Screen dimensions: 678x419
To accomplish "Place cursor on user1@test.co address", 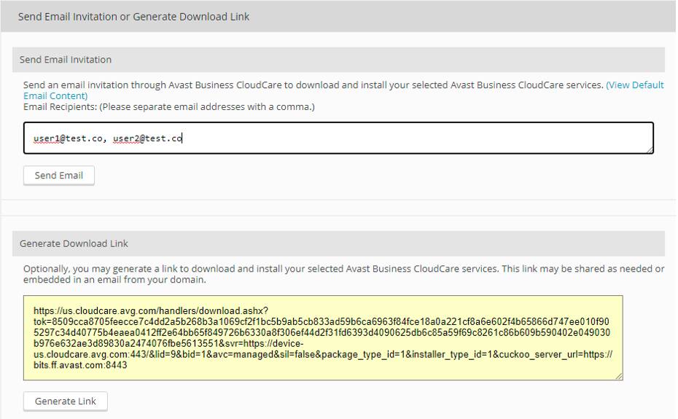I will (67, 138).
